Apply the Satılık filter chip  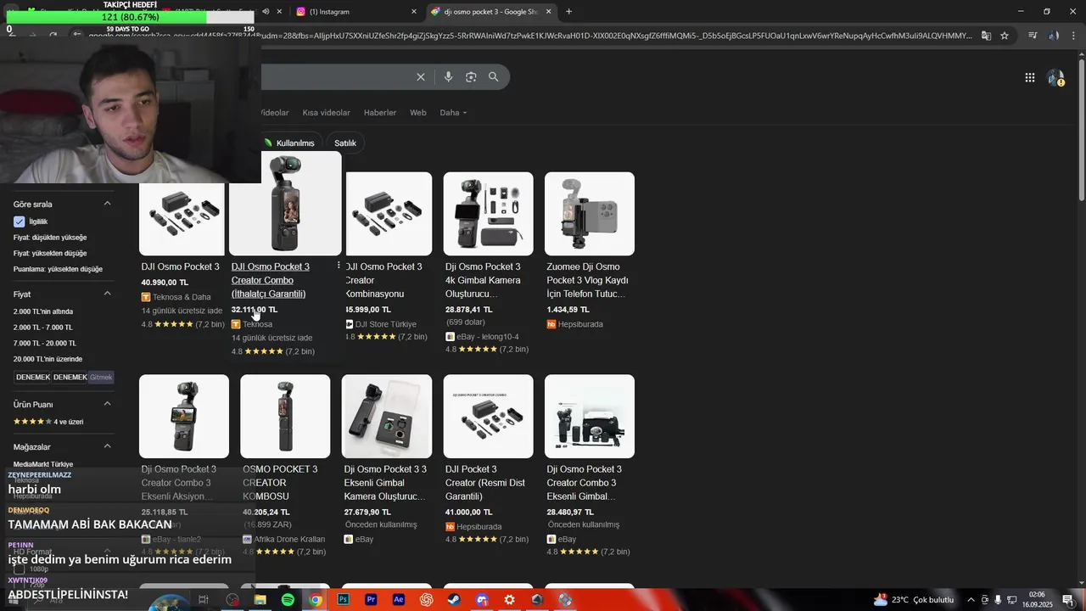(345, 143)
